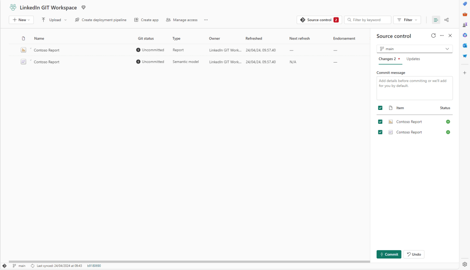470x270 pixels.
Task: Open lineage view icon
Action: 447,20
